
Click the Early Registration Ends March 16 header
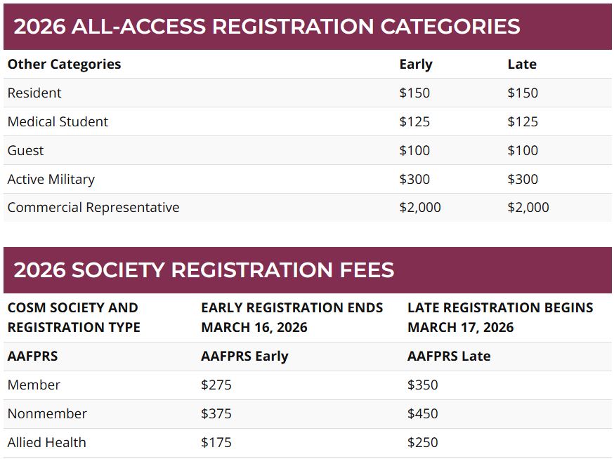(x=292, y=317)
